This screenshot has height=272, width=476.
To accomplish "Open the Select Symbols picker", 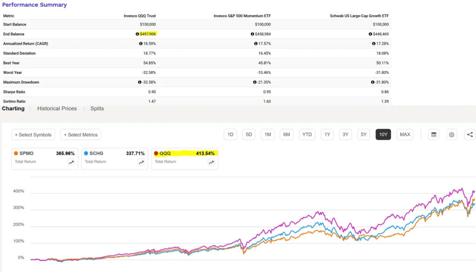I will [33, 135].
